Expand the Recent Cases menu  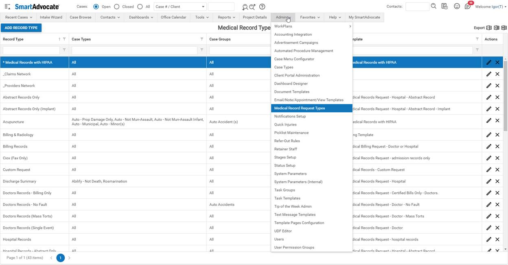pos(19,17)
